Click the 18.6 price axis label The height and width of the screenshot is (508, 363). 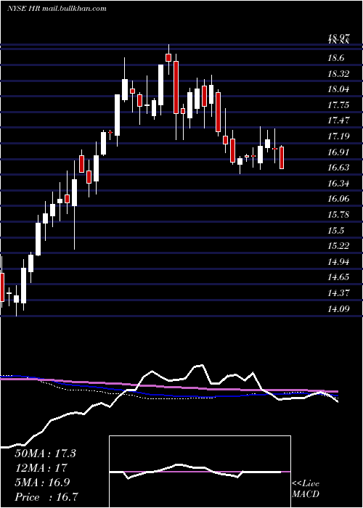(x=336, y=58)
